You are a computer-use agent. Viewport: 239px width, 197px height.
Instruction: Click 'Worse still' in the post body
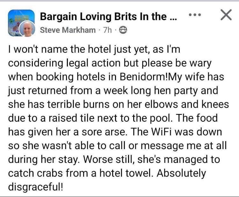tap(109, 159)
